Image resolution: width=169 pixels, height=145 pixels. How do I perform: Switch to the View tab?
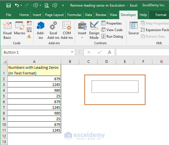(113, 15)
